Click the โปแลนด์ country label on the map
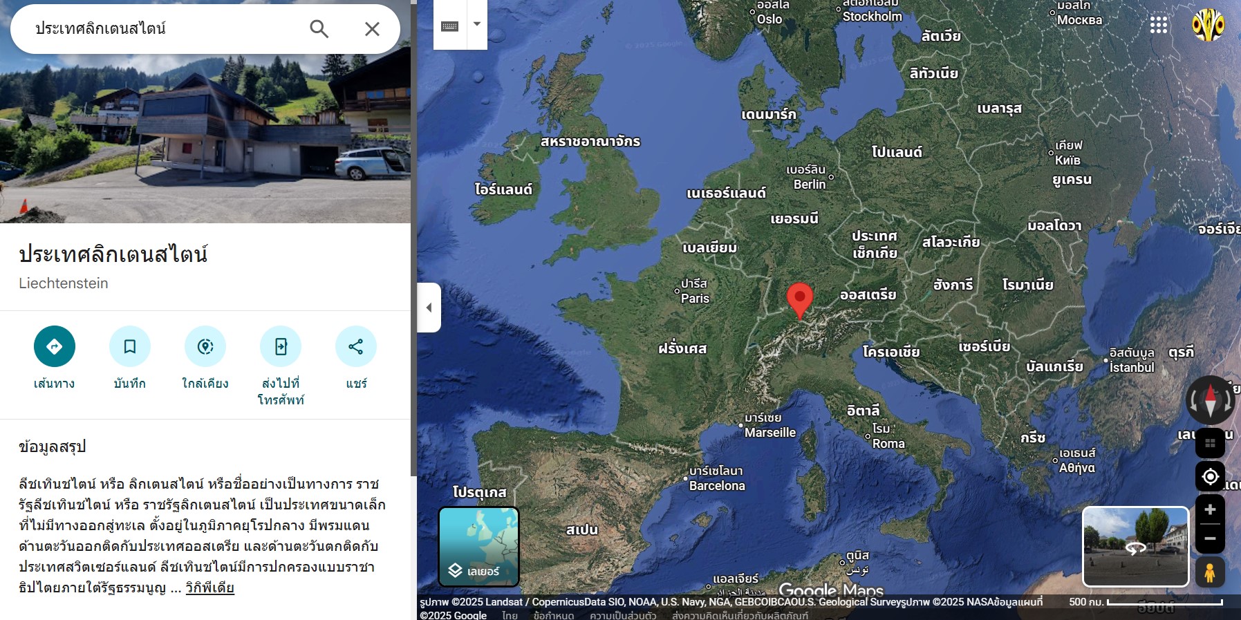Image resolution: width=1241 pixels, height=620 pixels. (x=897, y=151)
